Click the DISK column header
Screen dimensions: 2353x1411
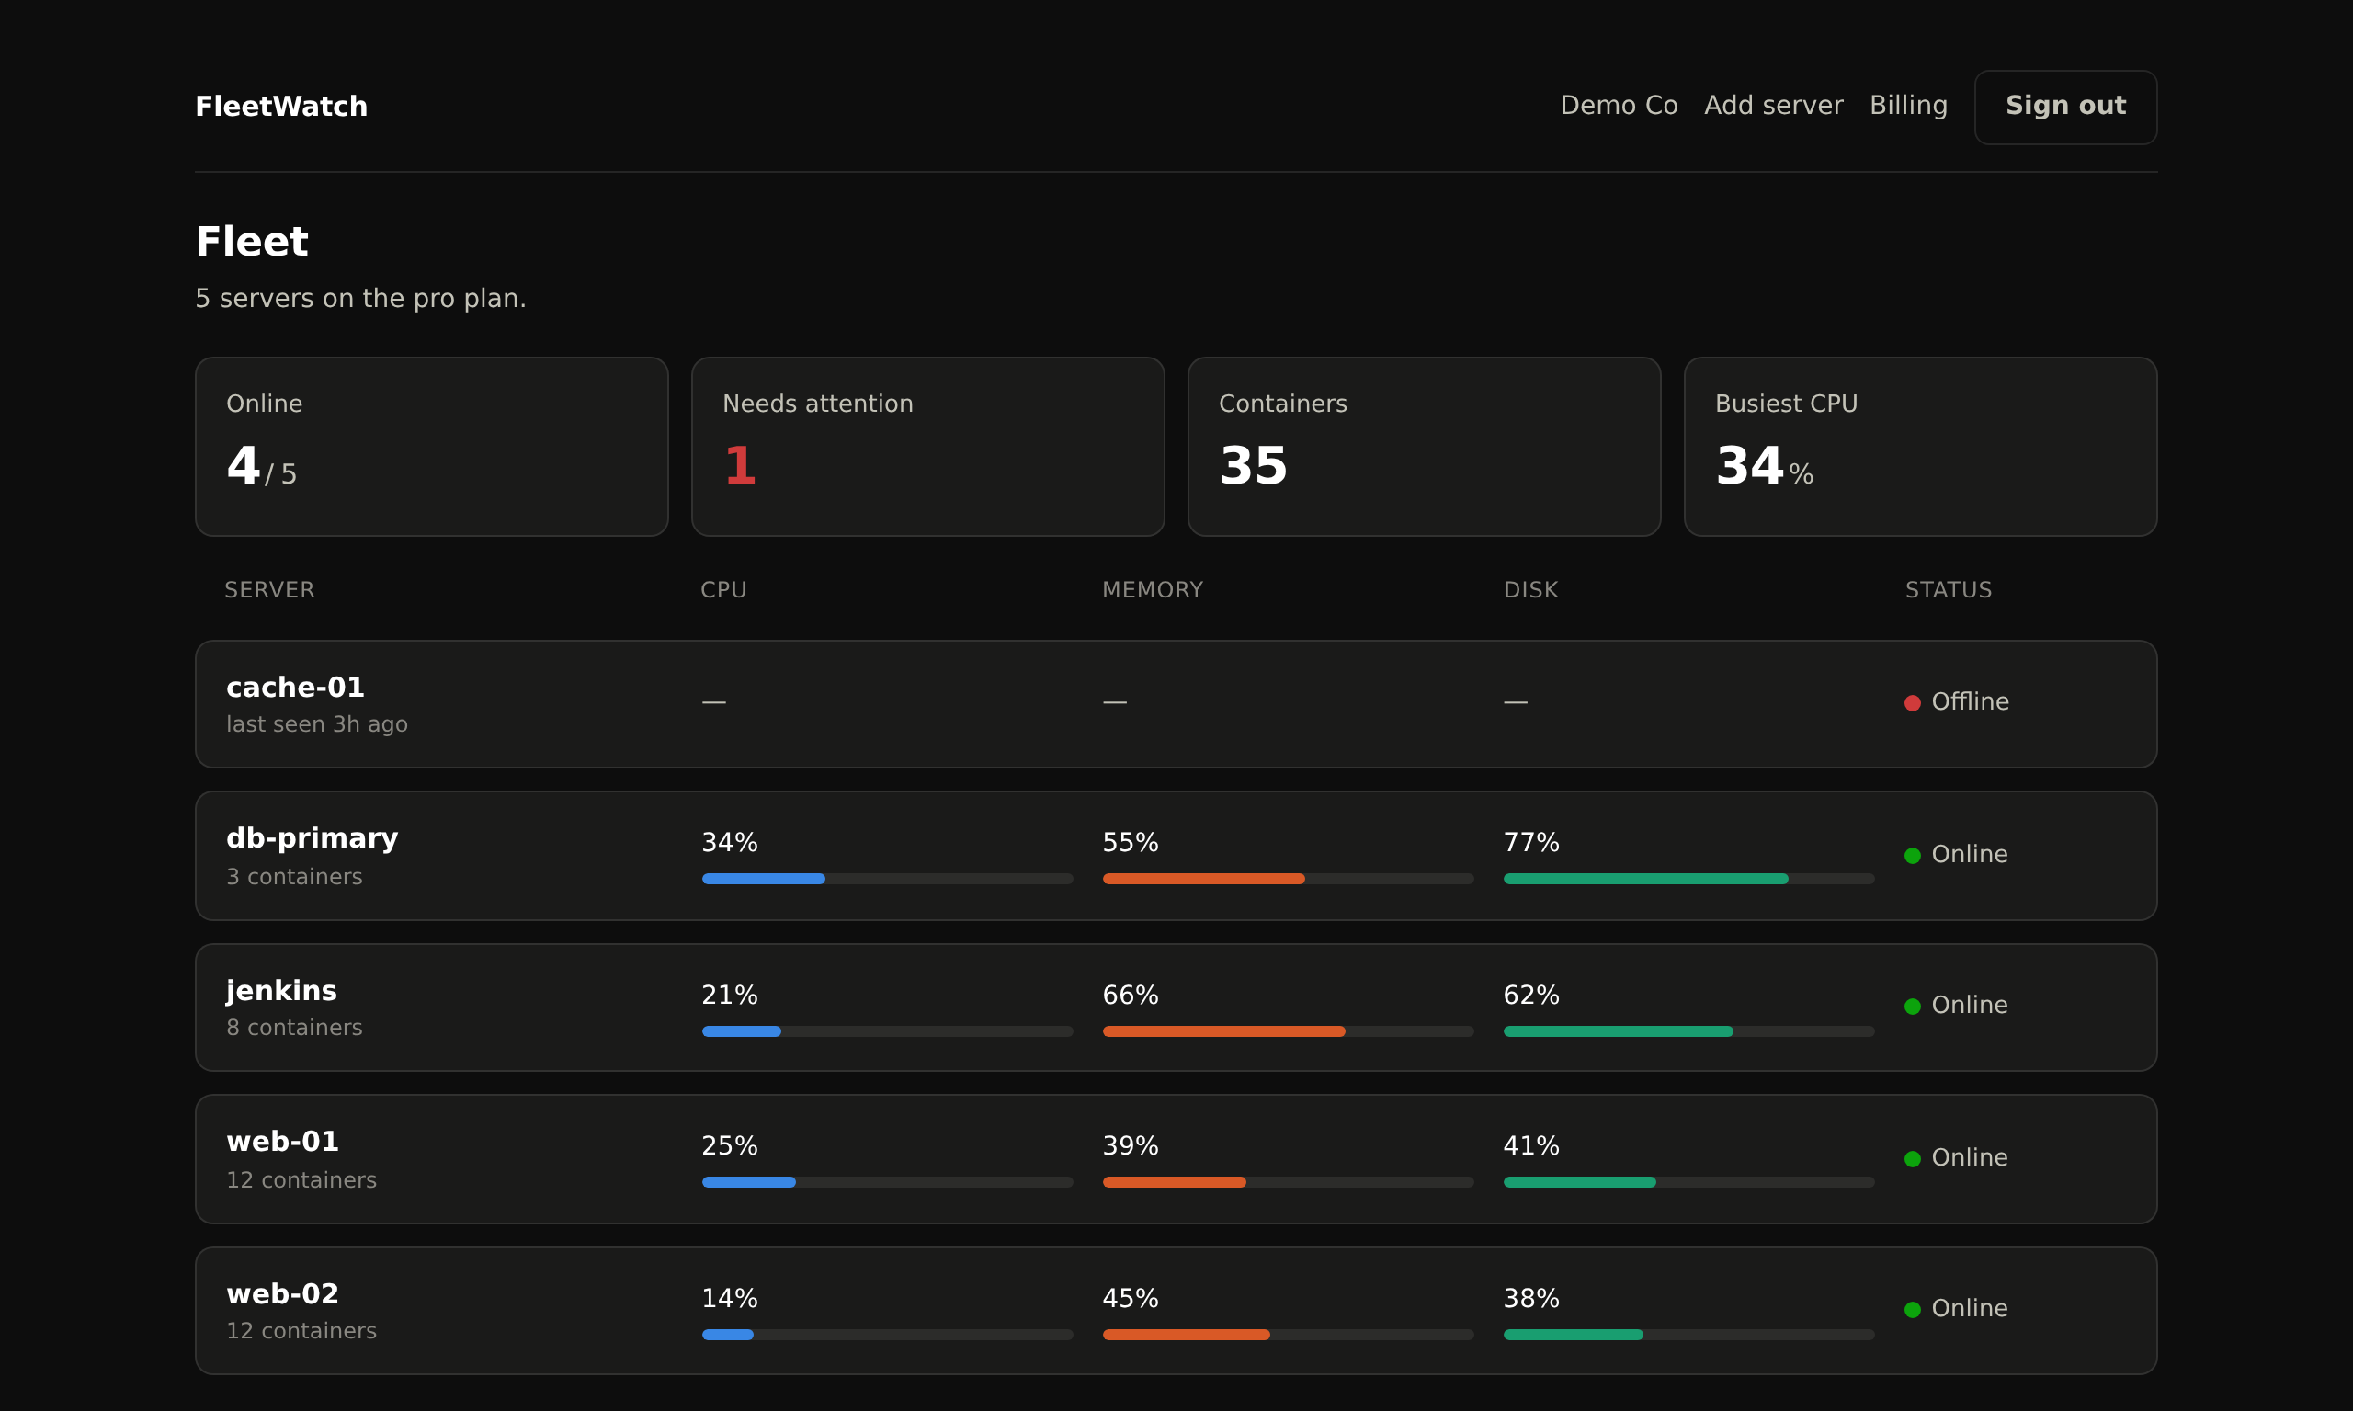(x=1530, y=590)
